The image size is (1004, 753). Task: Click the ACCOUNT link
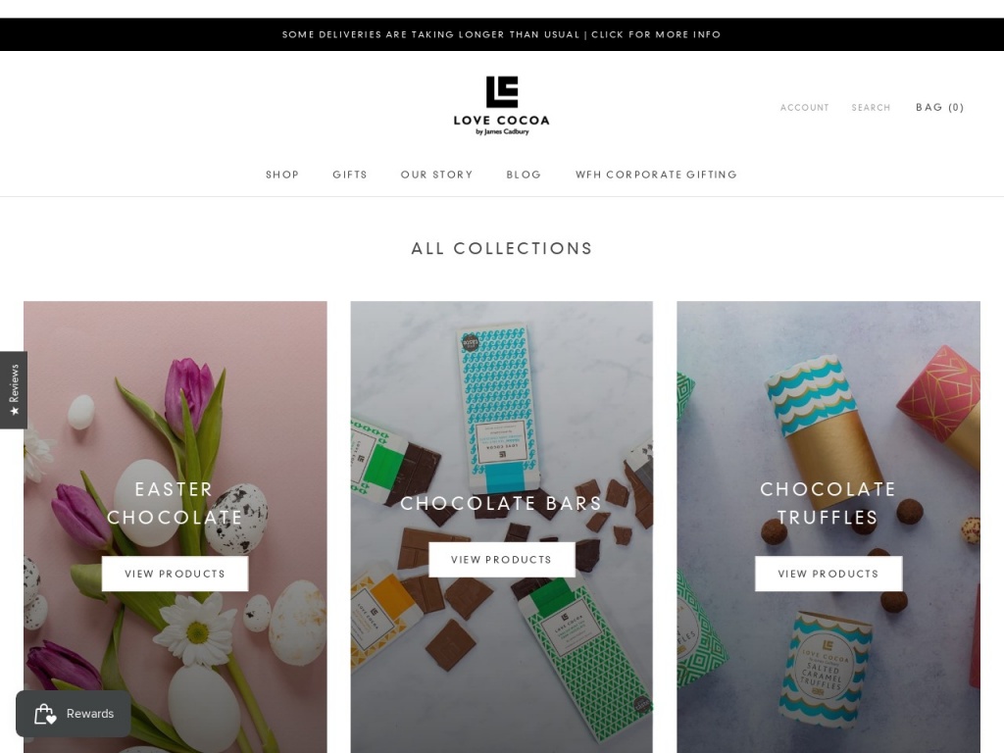pyautogui.click(x=804, y=108)
